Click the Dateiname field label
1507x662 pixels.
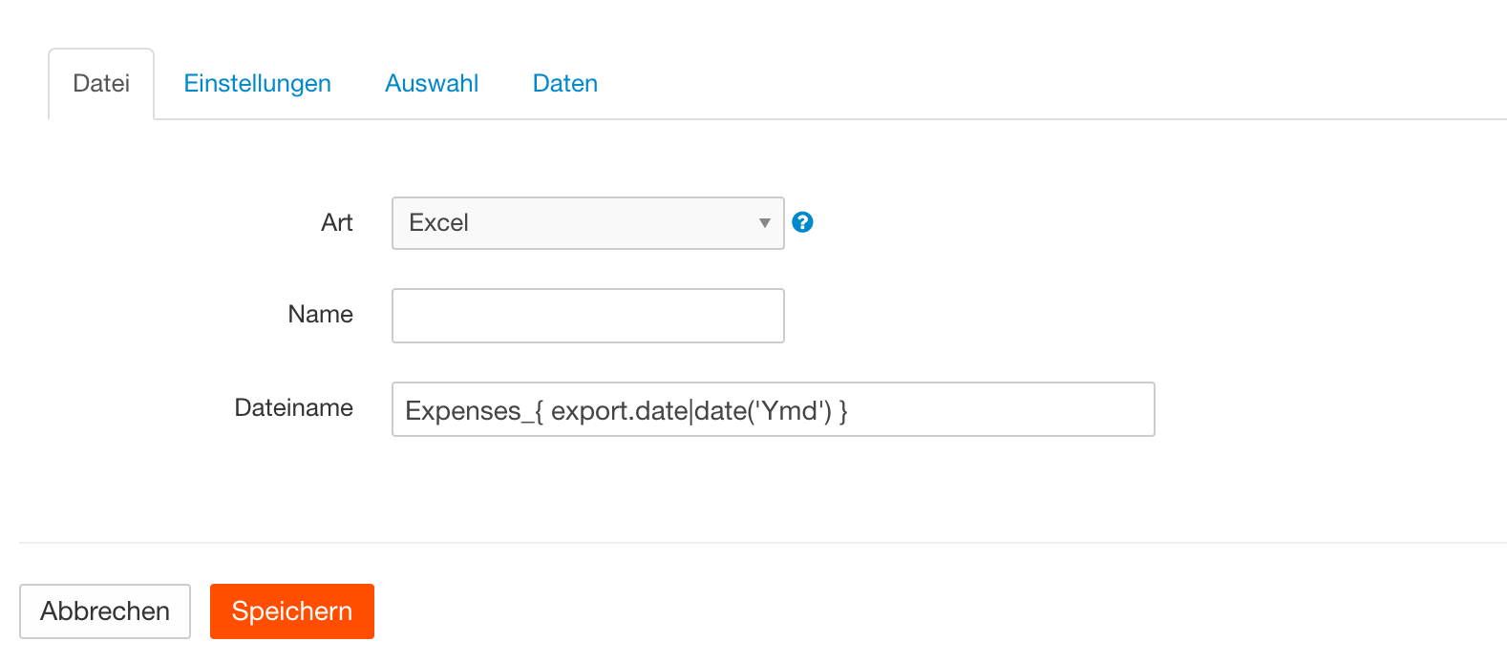click(x=293, y=408)
